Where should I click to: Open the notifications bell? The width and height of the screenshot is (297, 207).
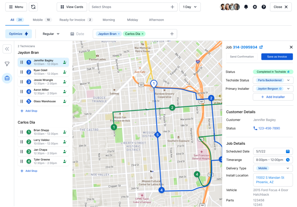[246, 7]
